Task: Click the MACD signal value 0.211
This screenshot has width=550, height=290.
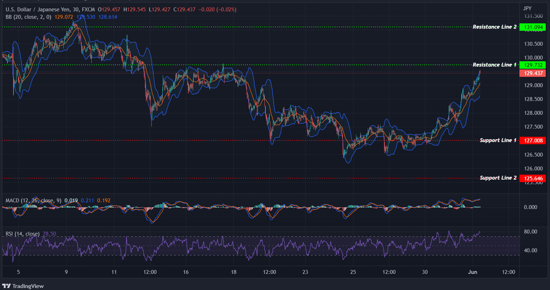Action: point(87,200)
